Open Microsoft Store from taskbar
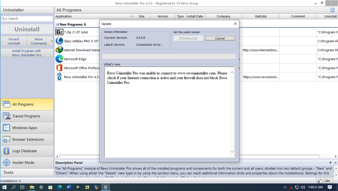 [x=50, y=187]
